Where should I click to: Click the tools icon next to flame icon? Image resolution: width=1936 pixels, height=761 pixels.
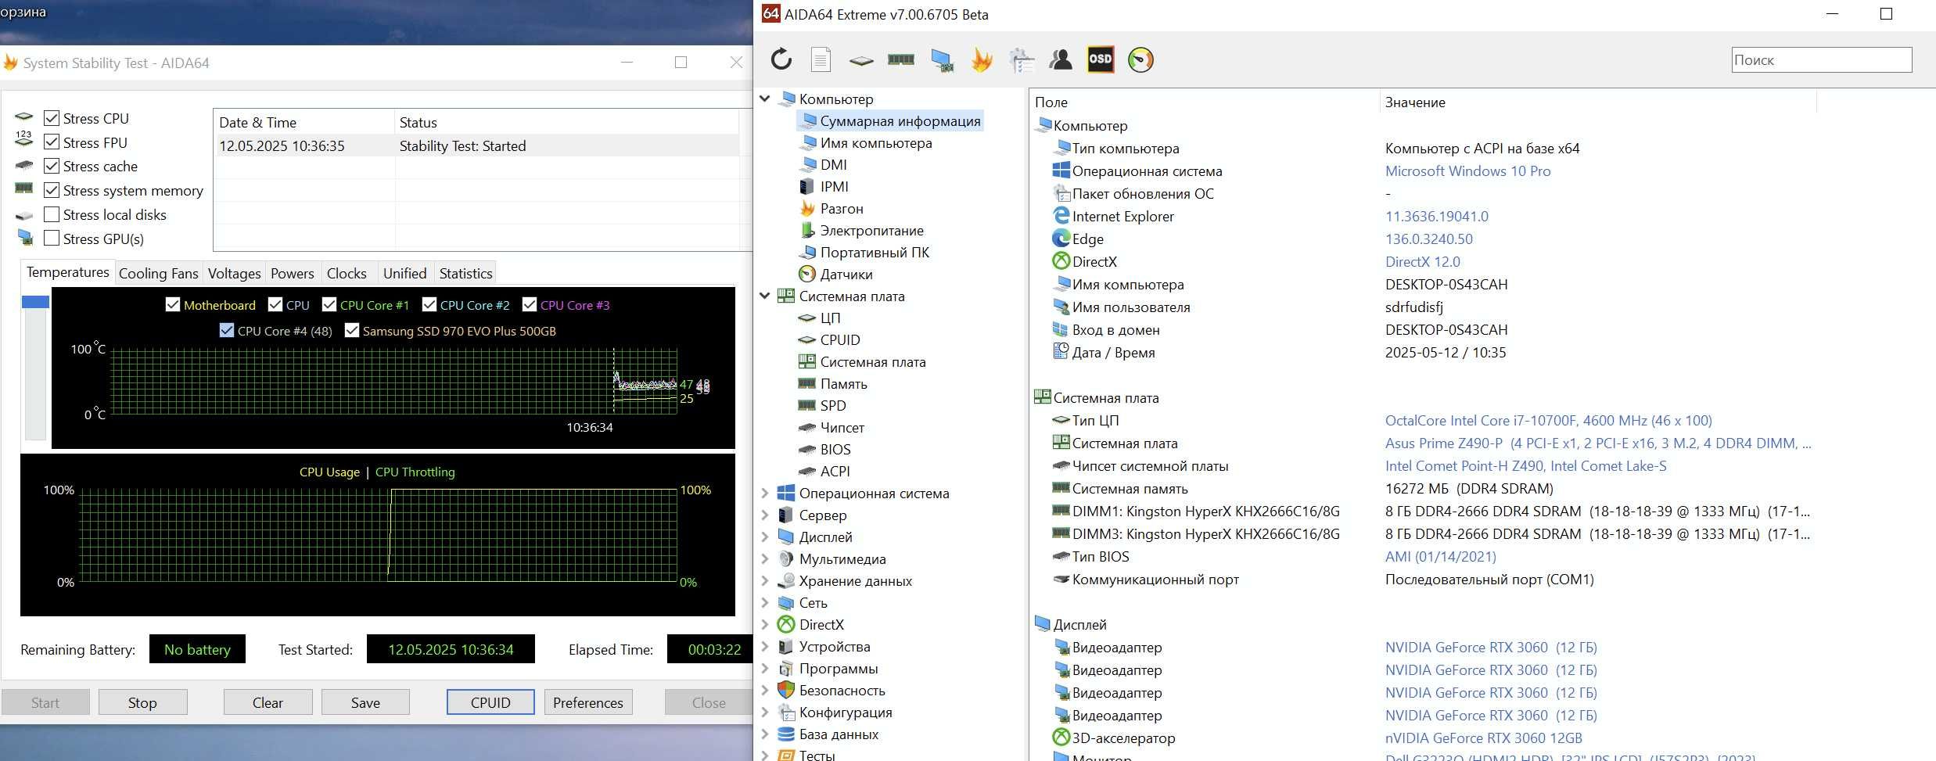pos(1022,60)
